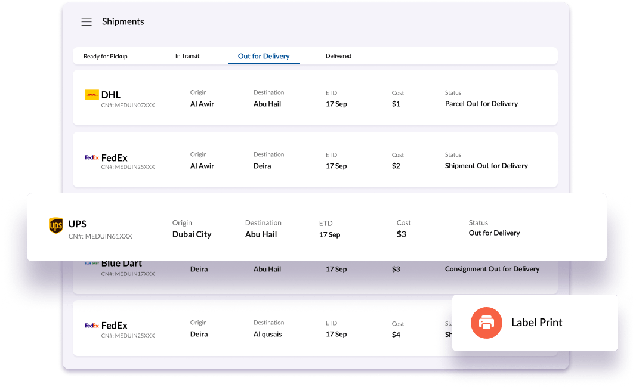The height and width of the screenshot is (387, 636).
Task: Click the Shipments page title
Action: click(x=123, y=22)
